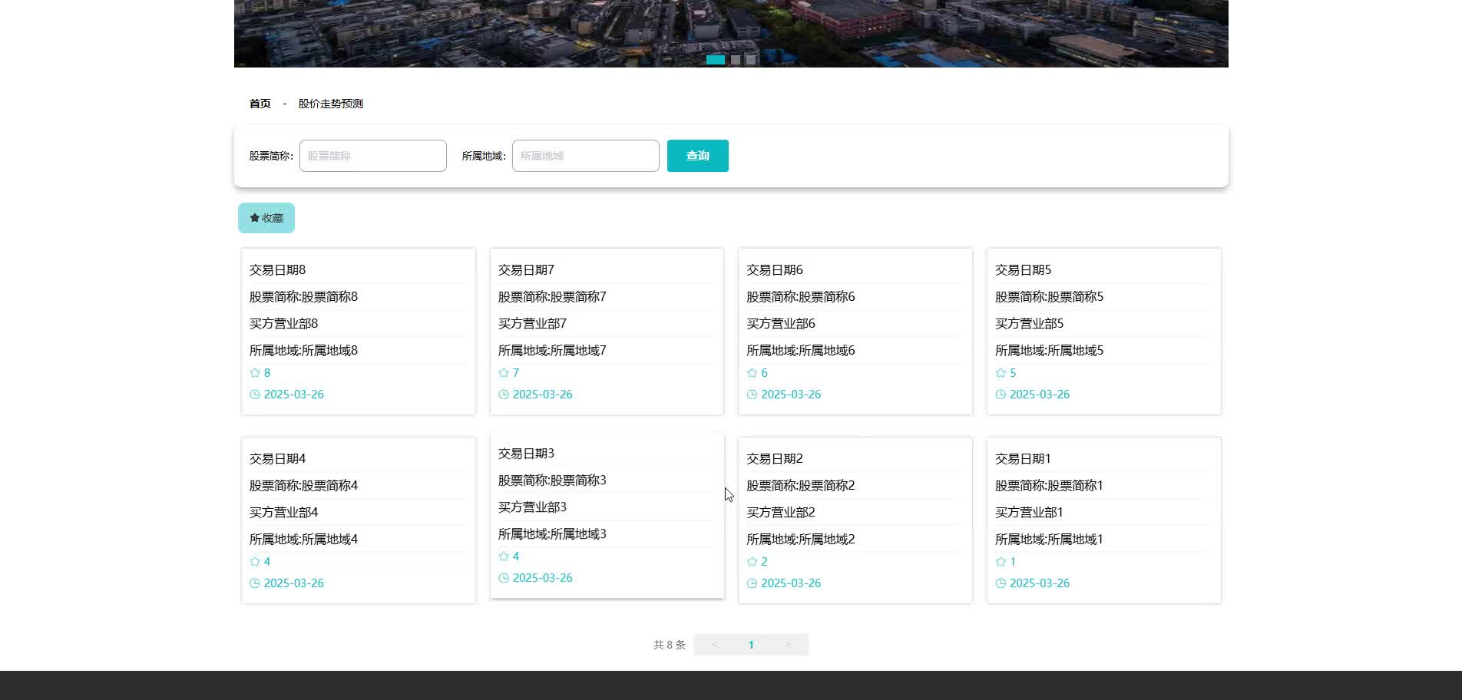The image size is (1462, 700).
Task: Open card titled 交易日期2
Action: [855, 520]
